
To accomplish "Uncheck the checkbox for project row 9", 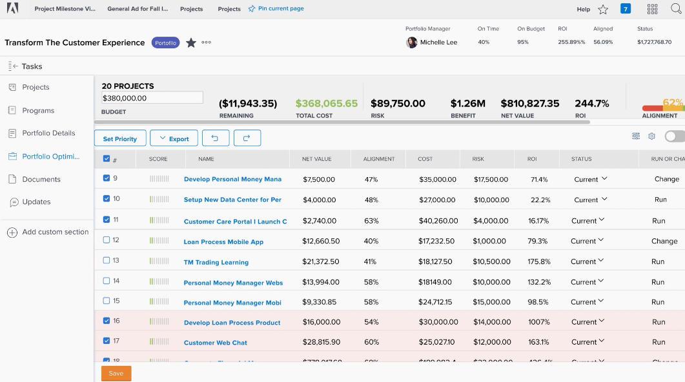I will (107, 178).
